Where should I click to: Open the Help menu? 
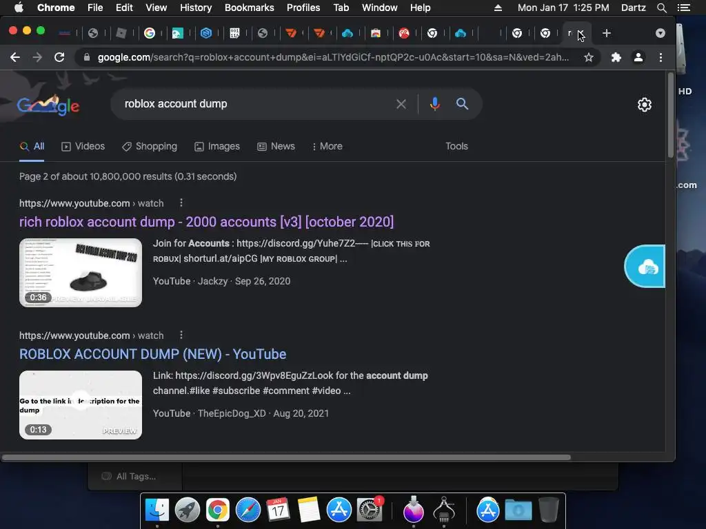pyautogui.click(x=420, y=8)
